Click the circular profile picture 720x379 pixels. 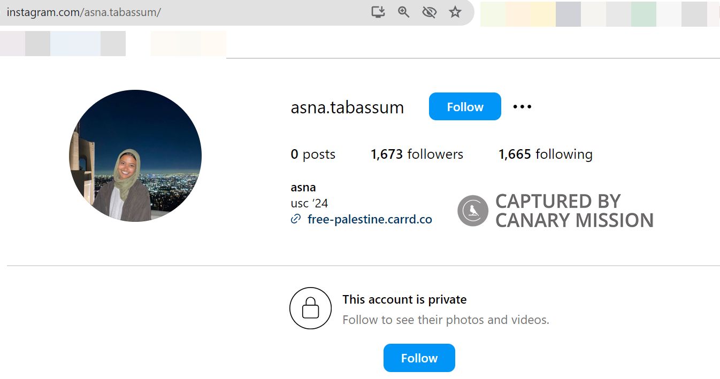(x=135, y=156)
